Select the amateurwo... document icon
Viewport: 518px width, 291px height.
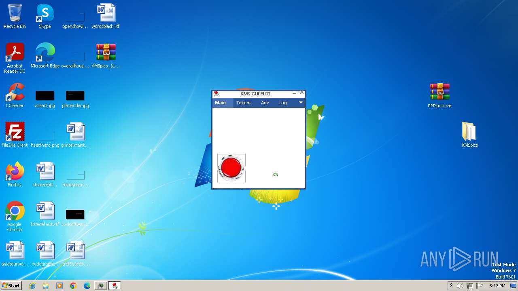[x=15, y=254]
